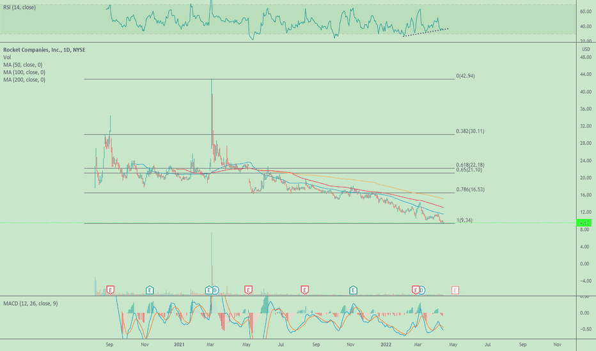The image size is (596, 351).
Task: Click the 0.786(16.53) Fibonacci level label
Action: tap(470, 190)
